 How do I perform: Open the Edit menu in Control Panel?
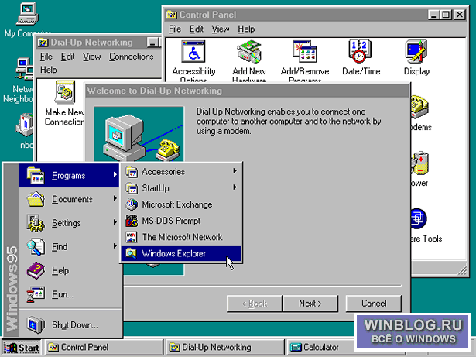tap(197, 29)
